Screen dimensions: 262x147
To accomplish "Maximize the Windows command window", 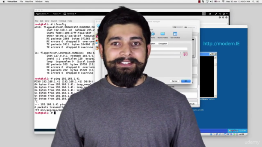I will (x=213, y=54).
